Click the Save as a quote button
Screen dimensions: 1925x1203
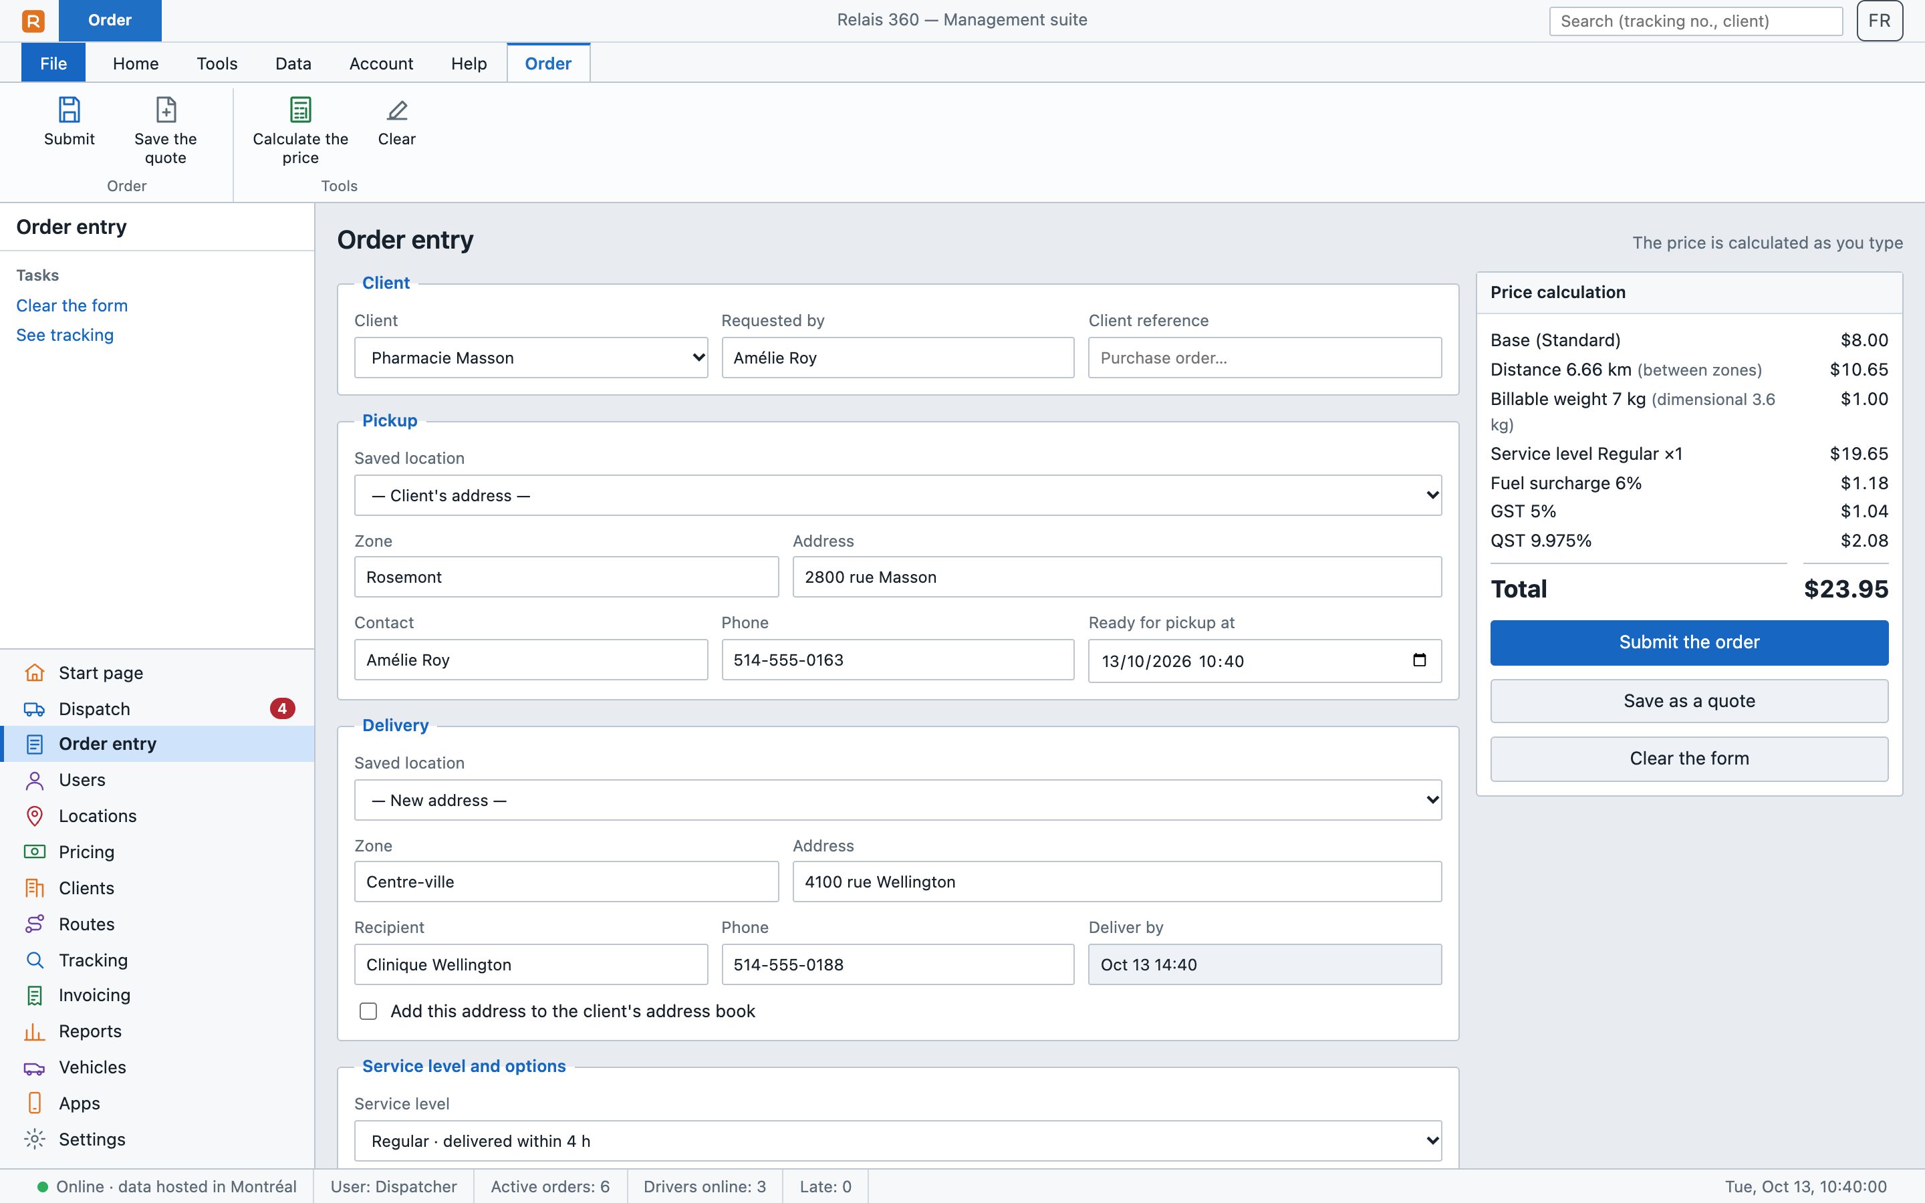pos(1689,701)
